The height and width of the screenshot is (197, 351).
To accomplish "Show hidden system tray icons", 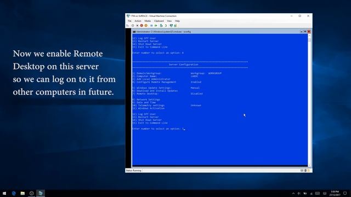I will 293,193.
